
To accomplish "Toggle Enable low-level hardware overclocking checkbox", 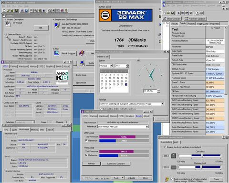I will pyautogui.click(x=165, y=147).
